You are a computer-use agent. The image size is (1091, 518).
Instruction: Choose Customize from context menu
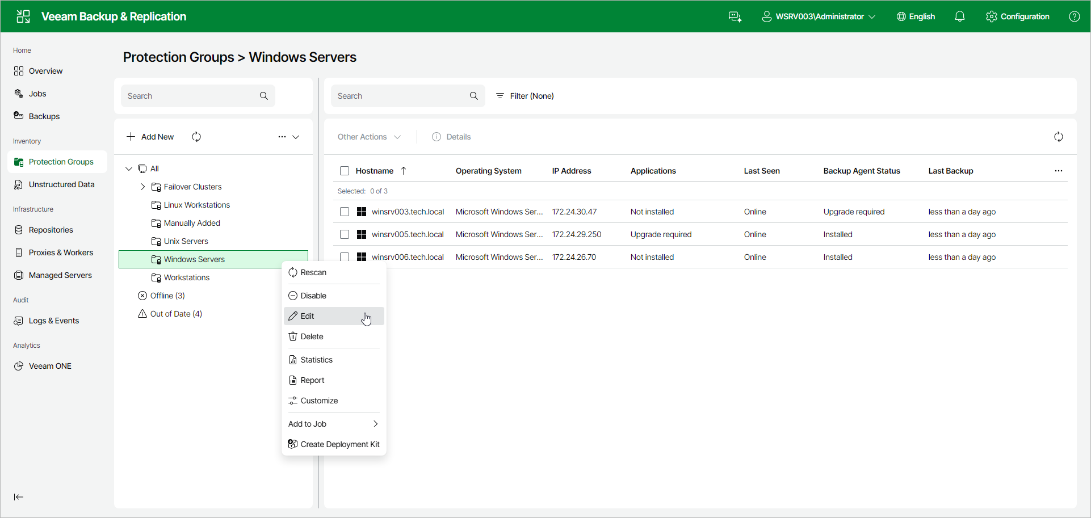pos(334,401)
